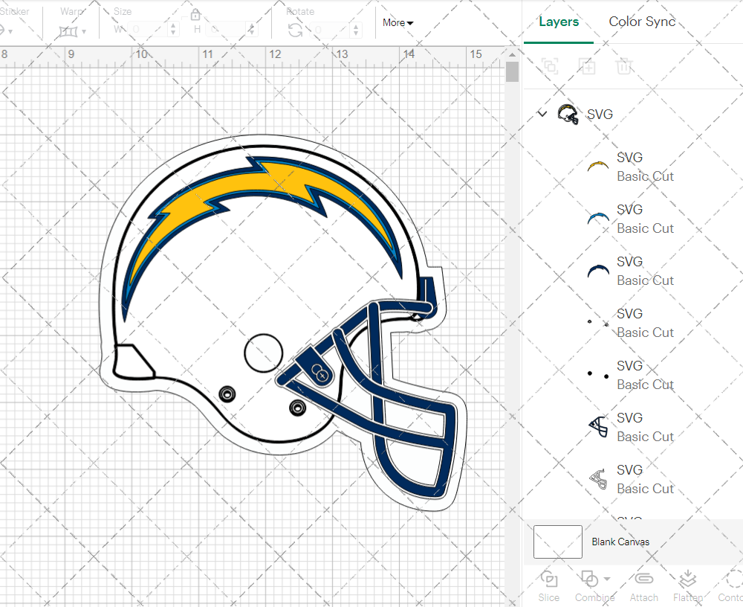The height and width of the screenshot is (607, 743).
Task: Click the Duplicate layer icon
Action: 587,67
